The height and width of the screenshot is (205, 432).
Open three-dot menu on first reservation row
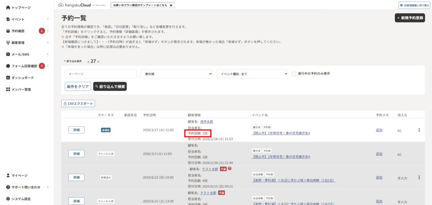point(419,130)
